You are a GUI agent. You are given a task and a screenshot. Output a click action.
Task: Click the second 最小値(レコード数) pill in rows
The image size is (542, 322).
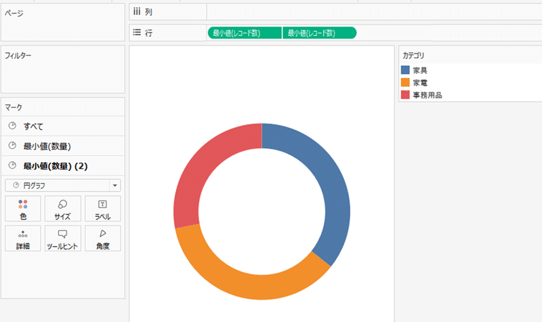click(319, 33)
